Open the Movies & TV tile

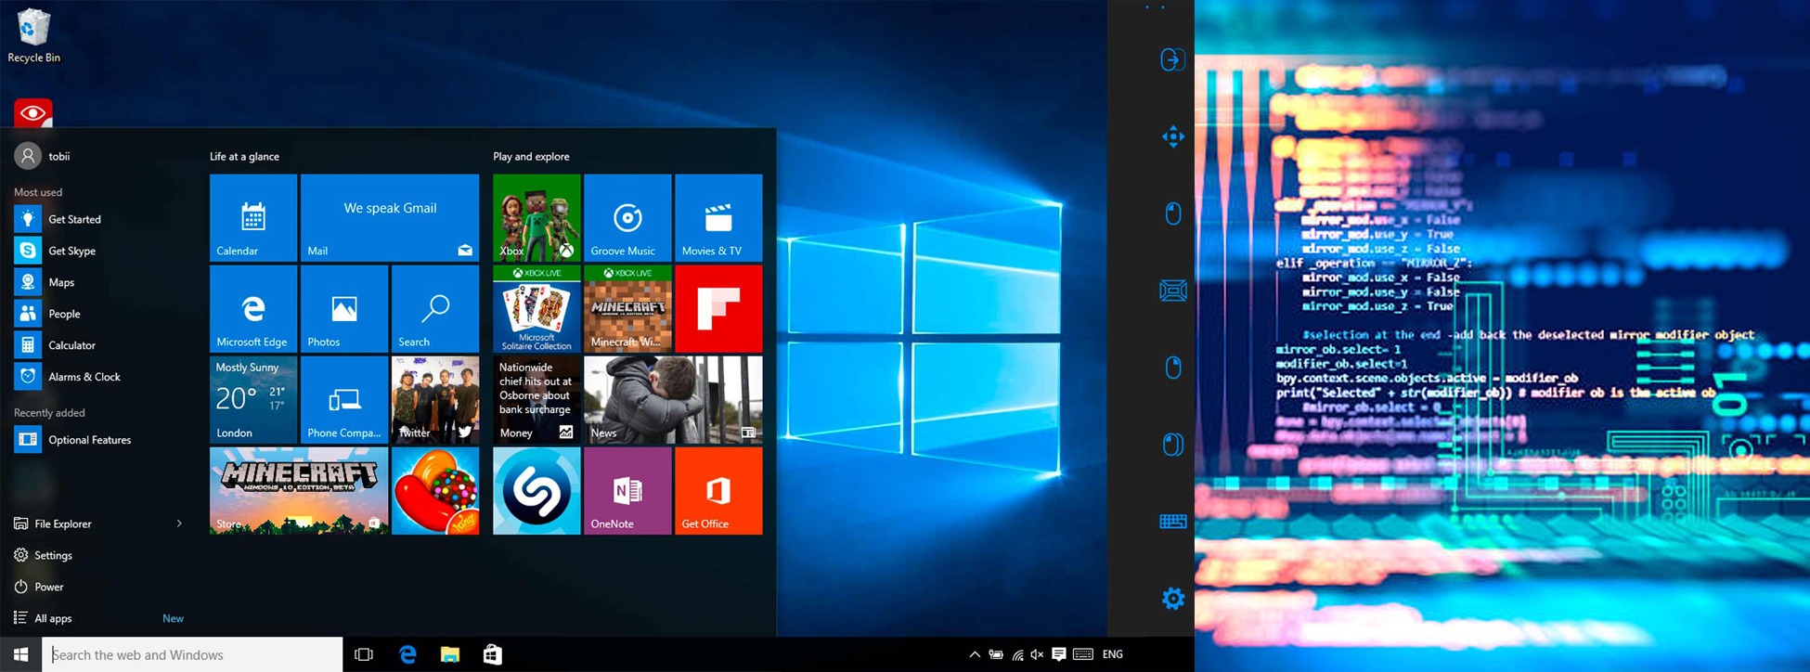pyautogui.click(x=718, y=218)
